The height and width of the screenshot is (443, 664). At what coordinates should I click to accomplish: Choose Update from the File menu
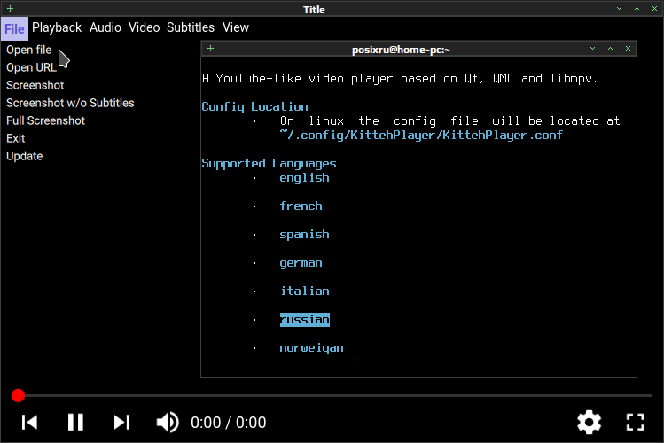click(25, 157)
